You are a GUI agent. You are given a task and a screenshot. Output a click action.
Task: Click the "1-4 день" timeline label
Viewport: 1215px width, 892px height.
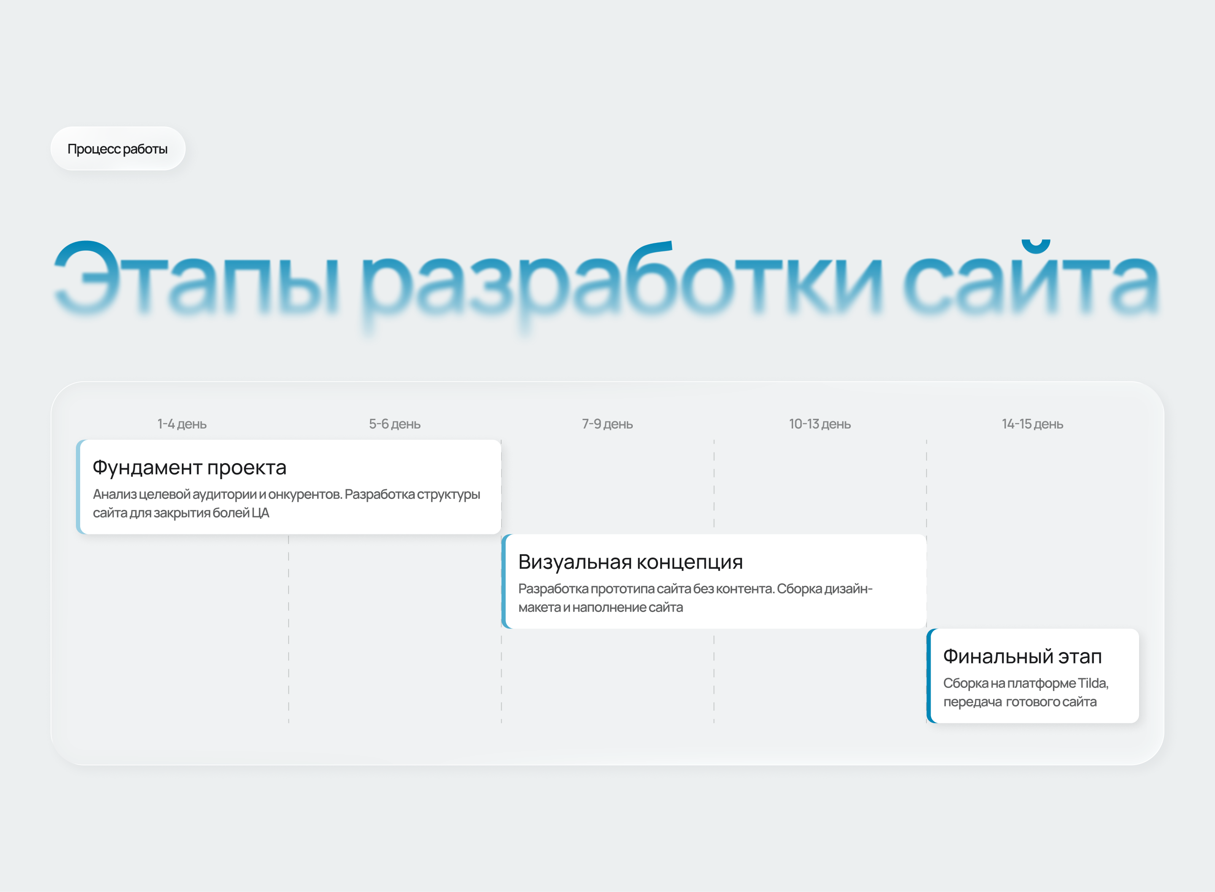point(182,424)
